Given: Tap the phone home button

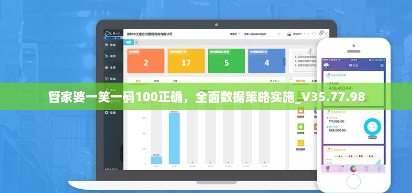Looking at the screenshot, I should 354,181.
